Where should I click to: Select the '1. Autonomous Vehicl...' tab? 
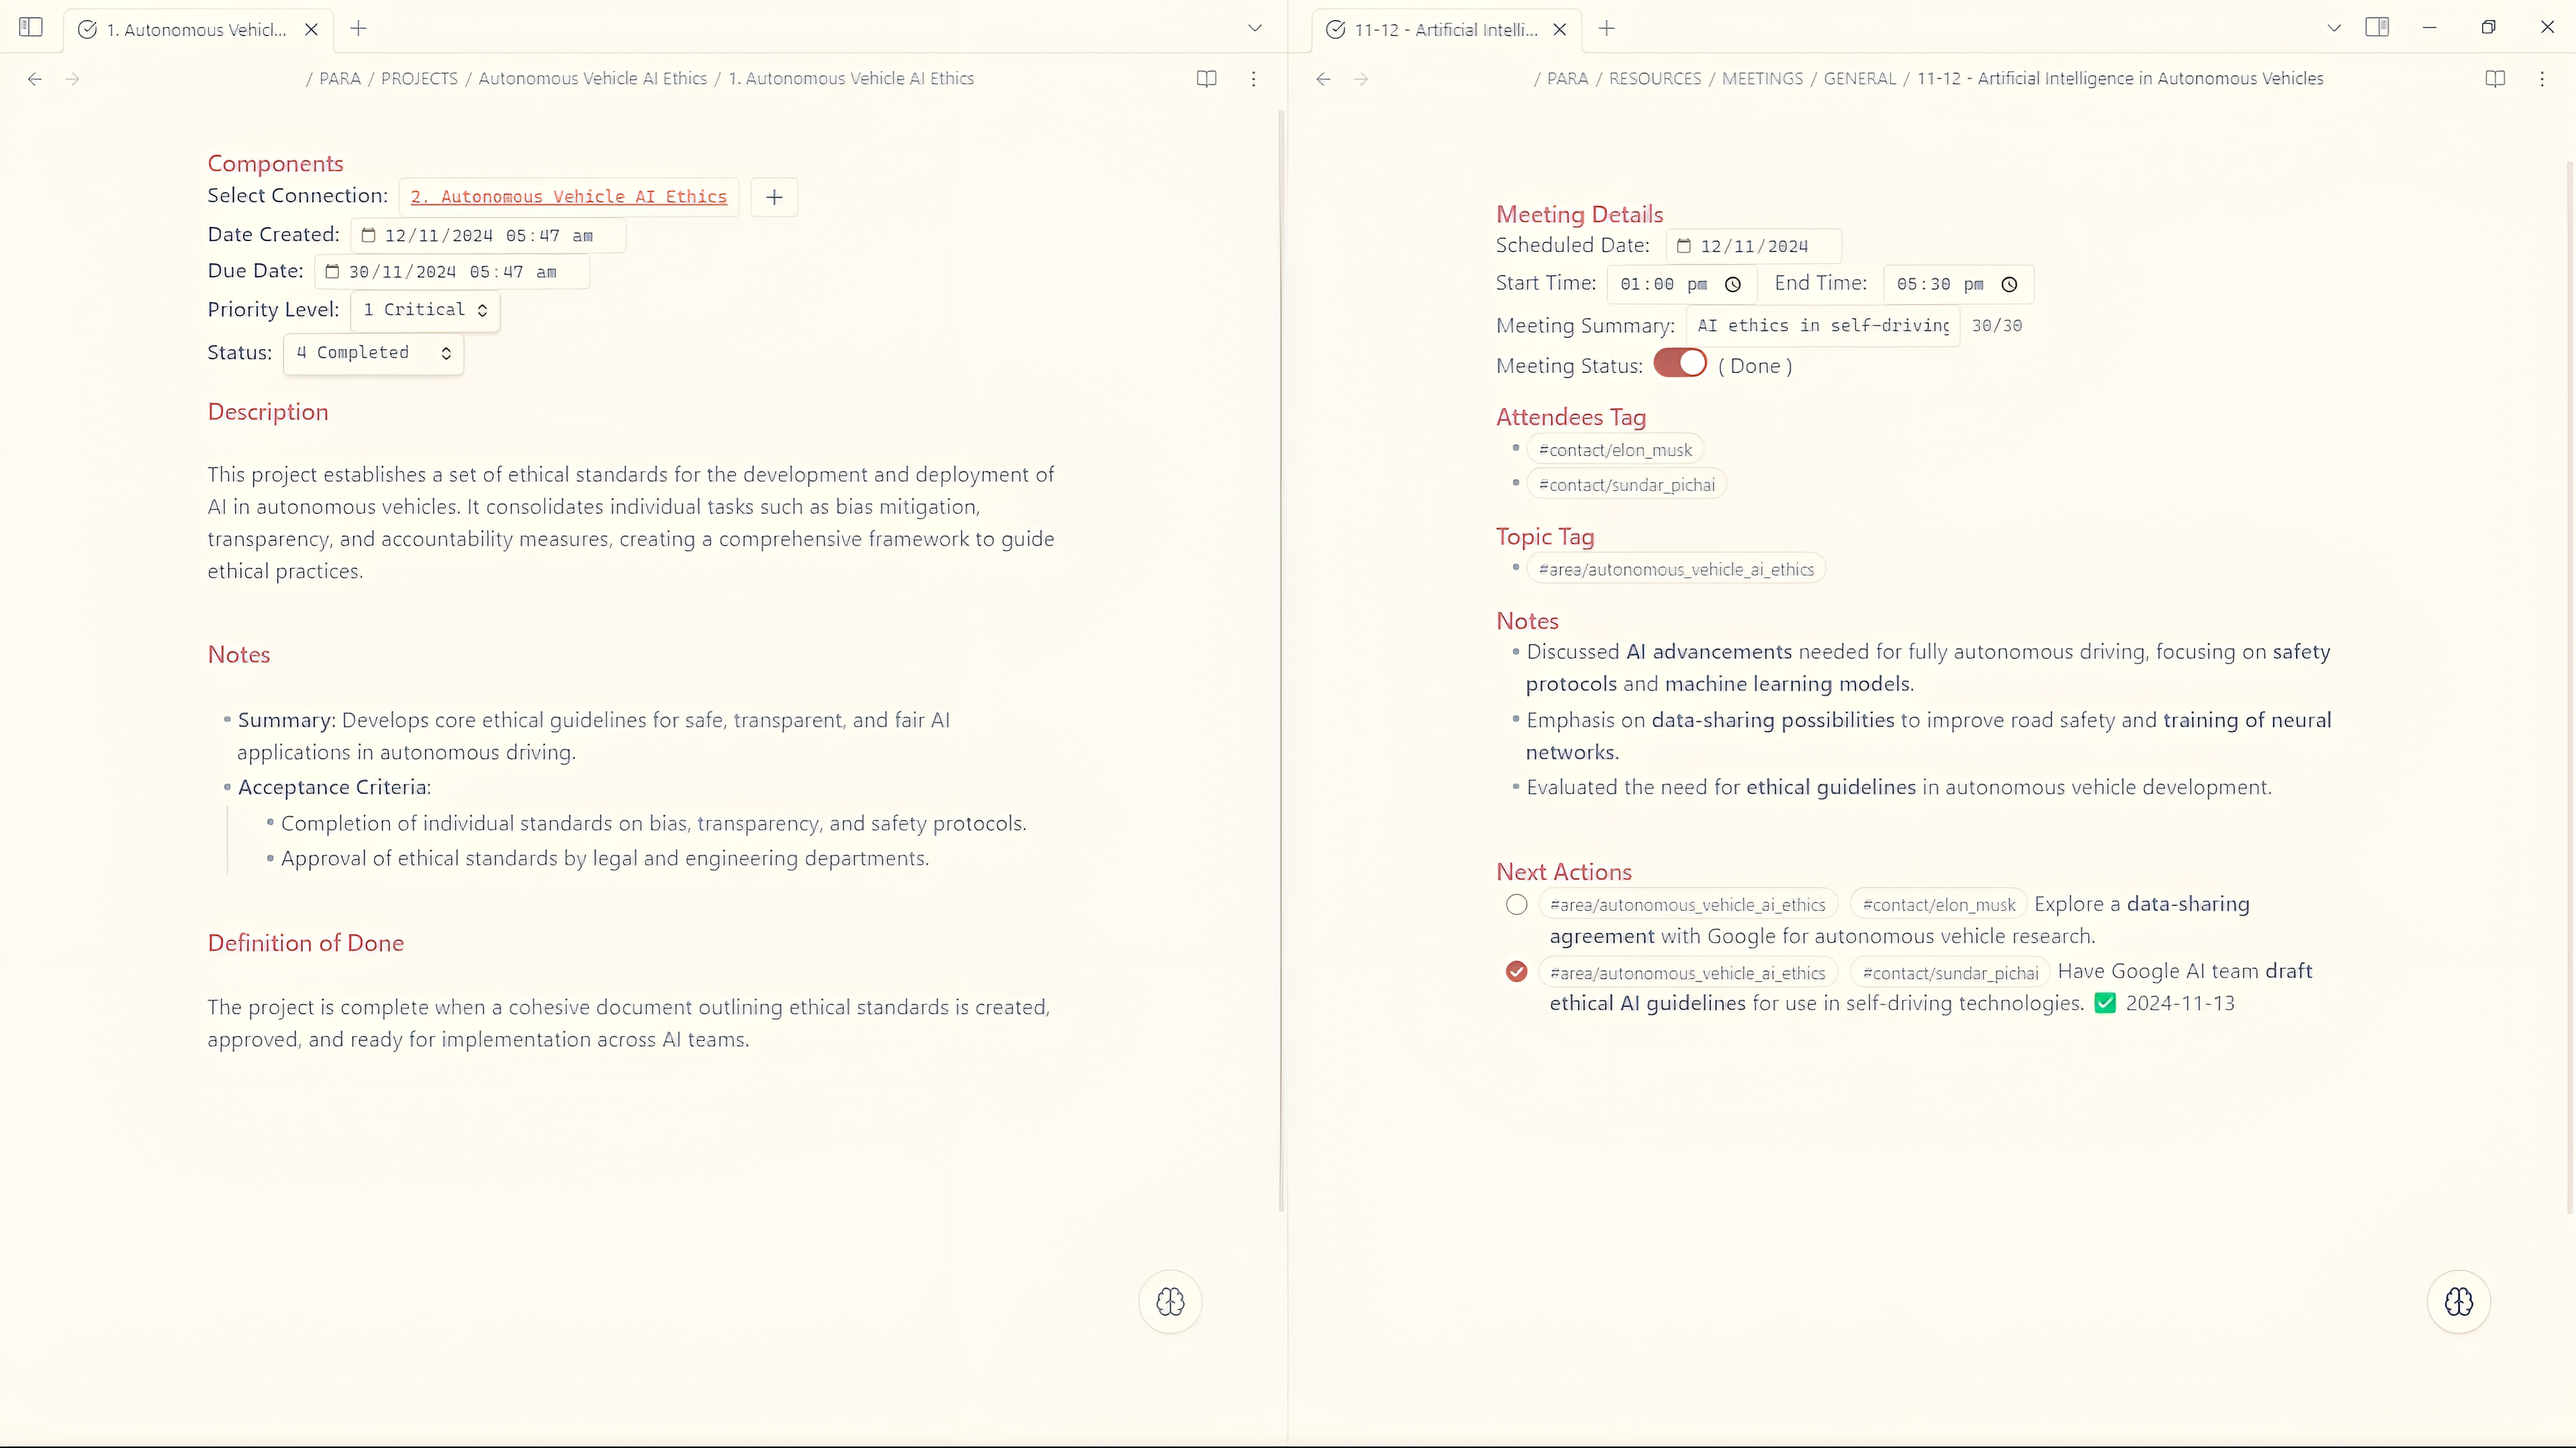point(198,29)
